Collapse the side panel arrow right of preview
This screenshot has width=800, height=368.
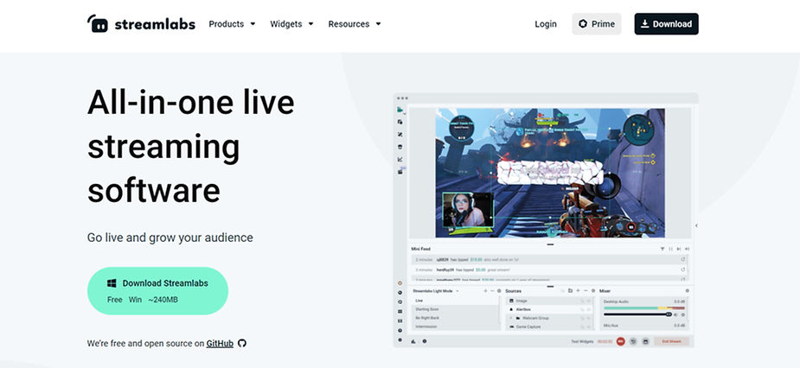click(696, 225)
